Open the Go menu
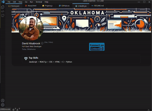152x111 pixels. (26, 2)
